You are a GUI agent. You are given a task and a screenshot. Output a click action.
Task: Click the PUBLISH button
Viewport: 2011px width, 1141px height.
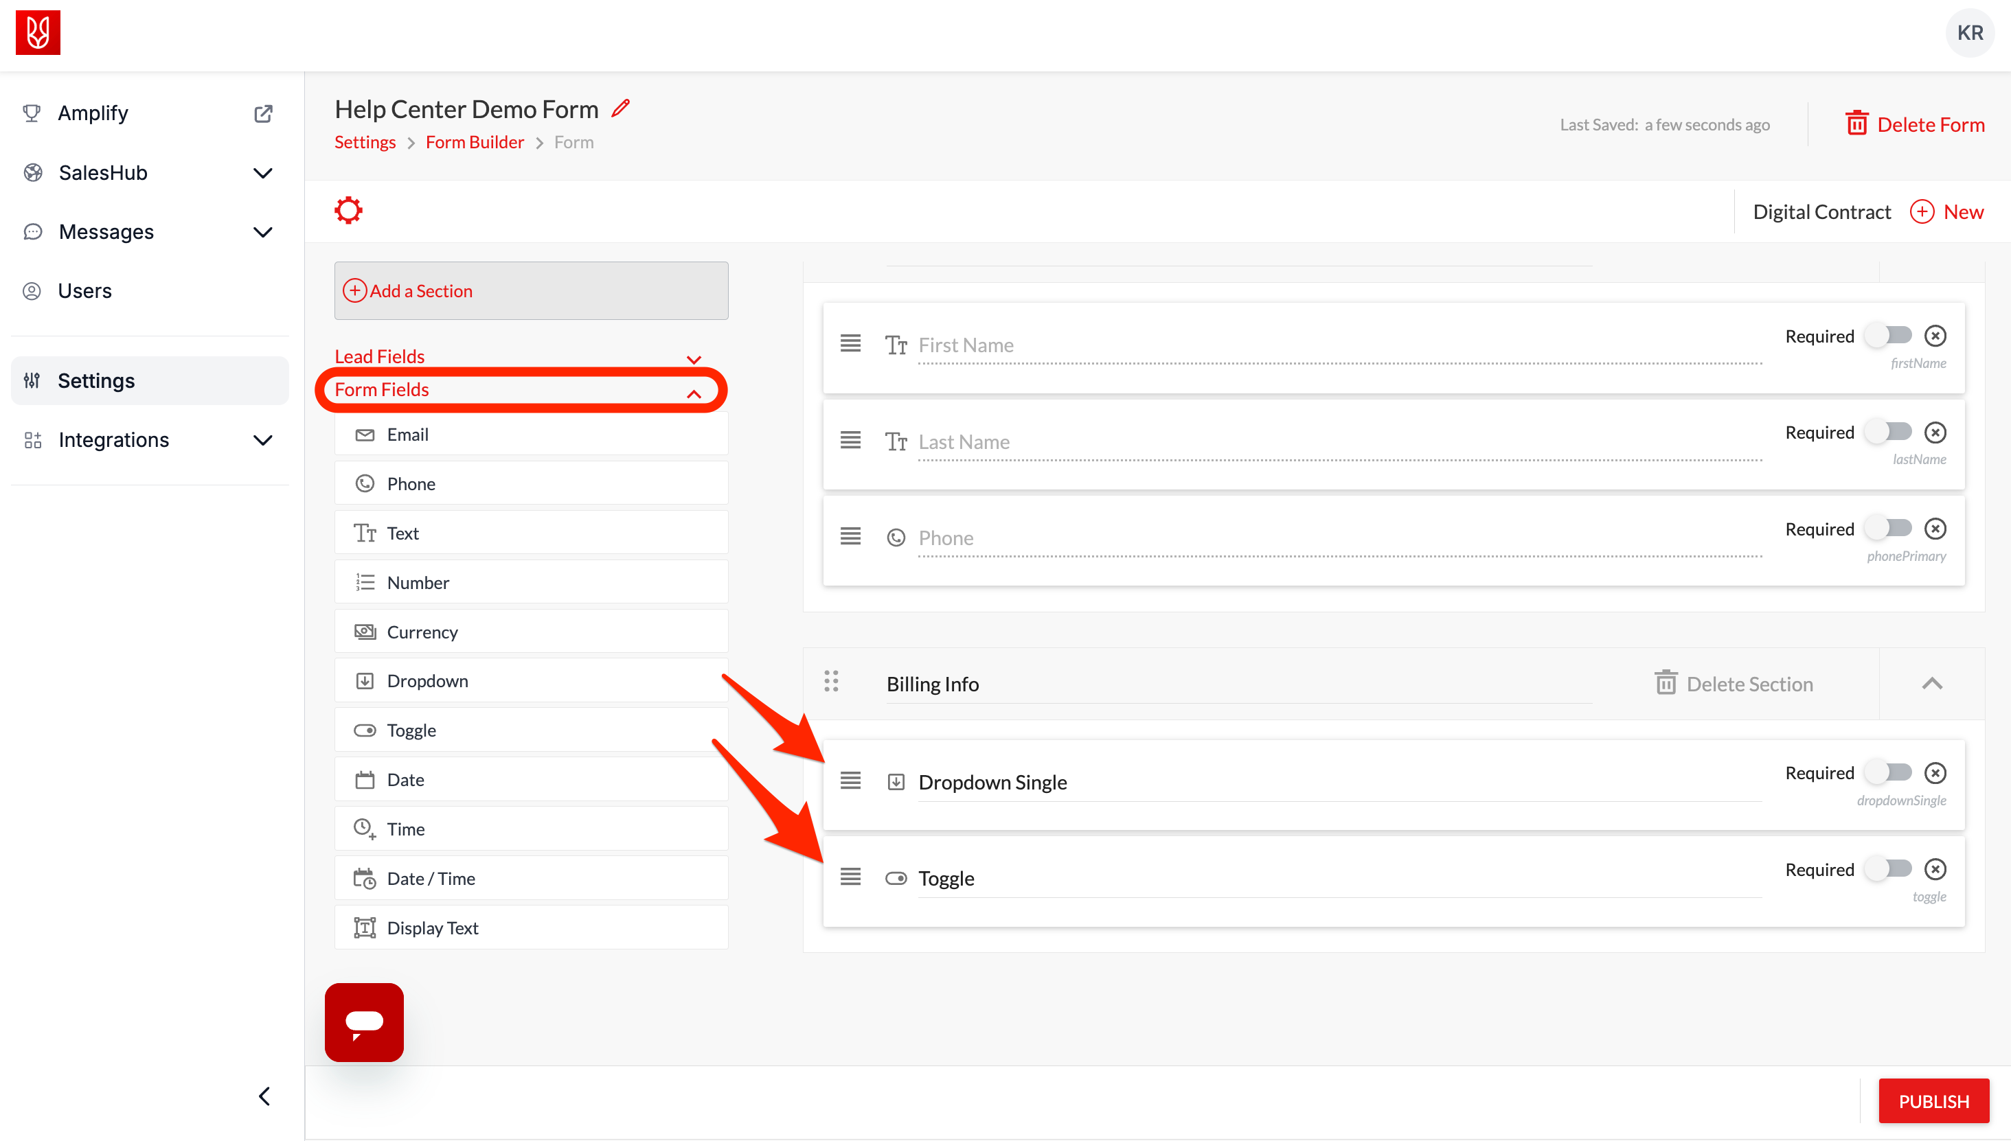click(1933, 1101)
